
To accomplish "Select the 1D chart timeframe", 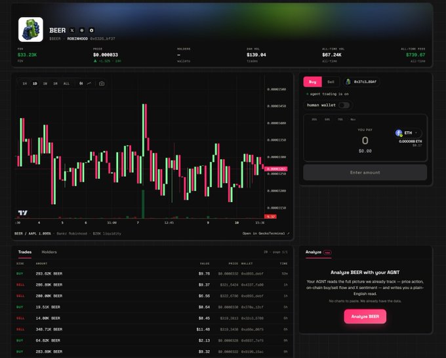I will pos(35,84).
